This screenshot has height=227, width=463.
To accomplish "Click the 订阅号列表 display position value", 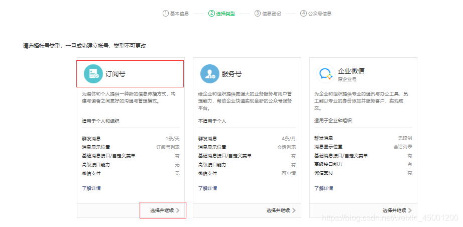I will pos(168,147).
